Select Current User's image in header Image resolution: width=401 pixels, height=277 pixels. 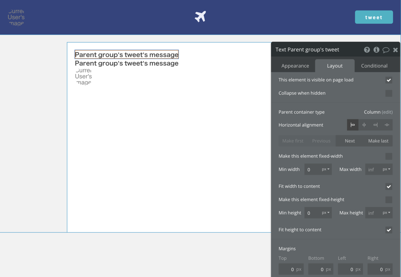[x=16, y=17]
